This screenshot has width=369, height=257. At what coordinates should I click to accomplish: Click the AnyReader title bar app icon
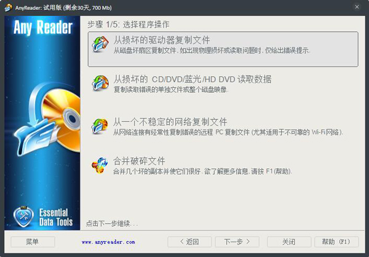[x=8, y=7]
